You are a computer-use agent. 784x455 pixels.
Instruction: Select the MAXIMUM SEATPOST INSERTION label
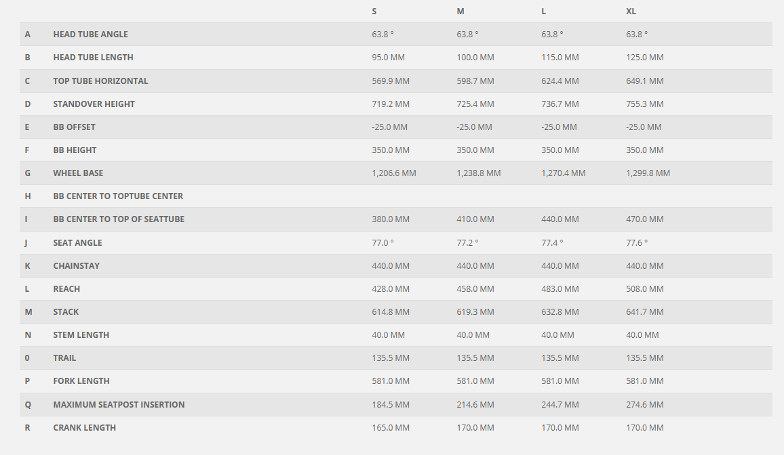point(119,405)
